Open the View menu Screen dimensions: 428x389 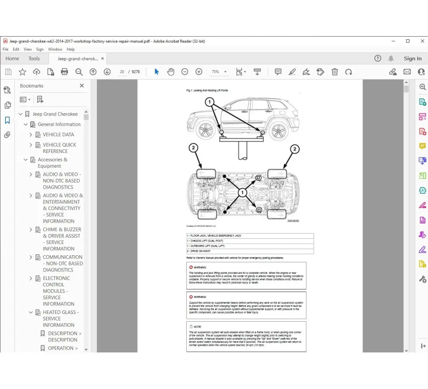pos(28,49)
